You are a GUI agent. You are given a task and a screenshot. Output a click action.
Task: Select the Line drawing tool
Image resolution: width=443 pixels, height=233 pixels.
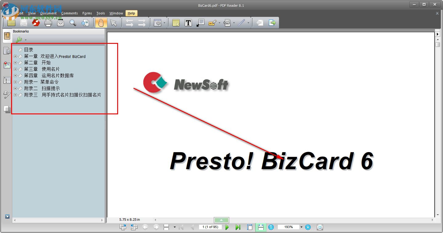point(241,23)
